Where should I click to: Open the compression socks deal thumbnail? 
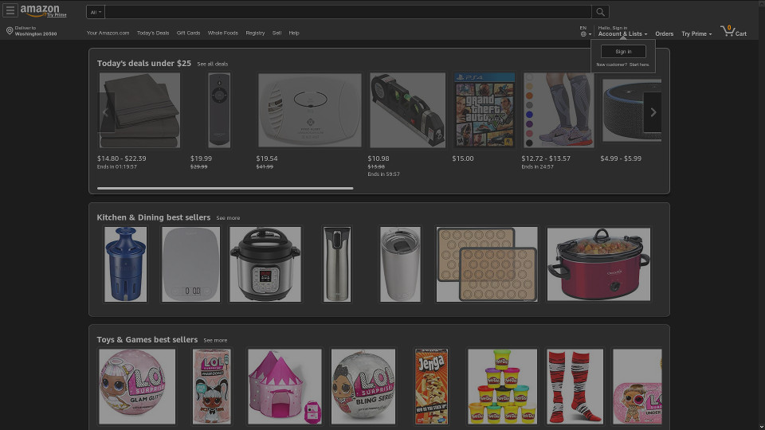[559, 110]
